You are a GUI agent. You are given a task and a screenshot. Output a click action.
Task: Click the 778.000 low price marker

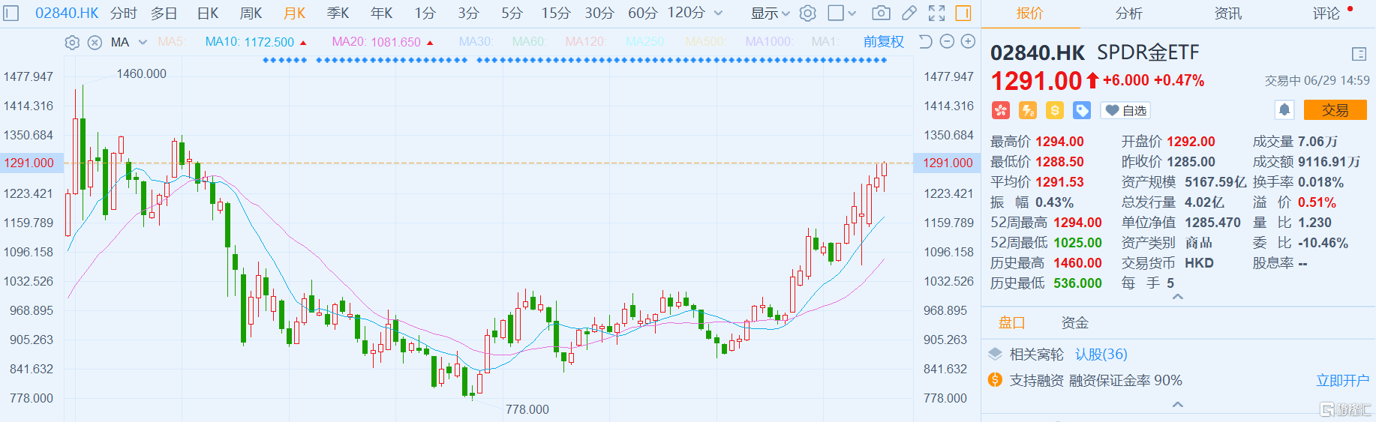click(527, 409)
